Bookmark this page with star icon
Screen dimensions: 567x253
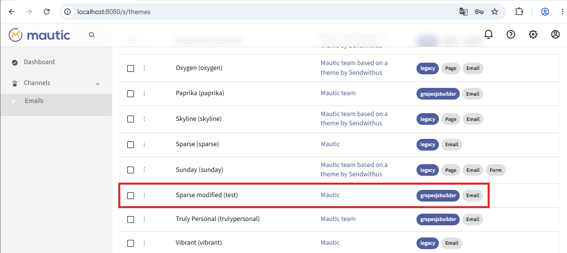(x=495, y=12)
